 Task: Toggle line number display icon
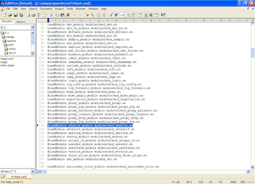pyautogui.click(x=127, y=15)
